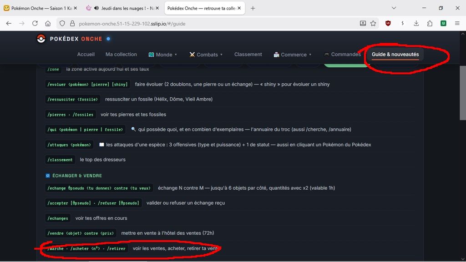Viewport: 466px width, 262px height.
Task: Open the uBlock Origin extension icon
Action: coord(388,24)
